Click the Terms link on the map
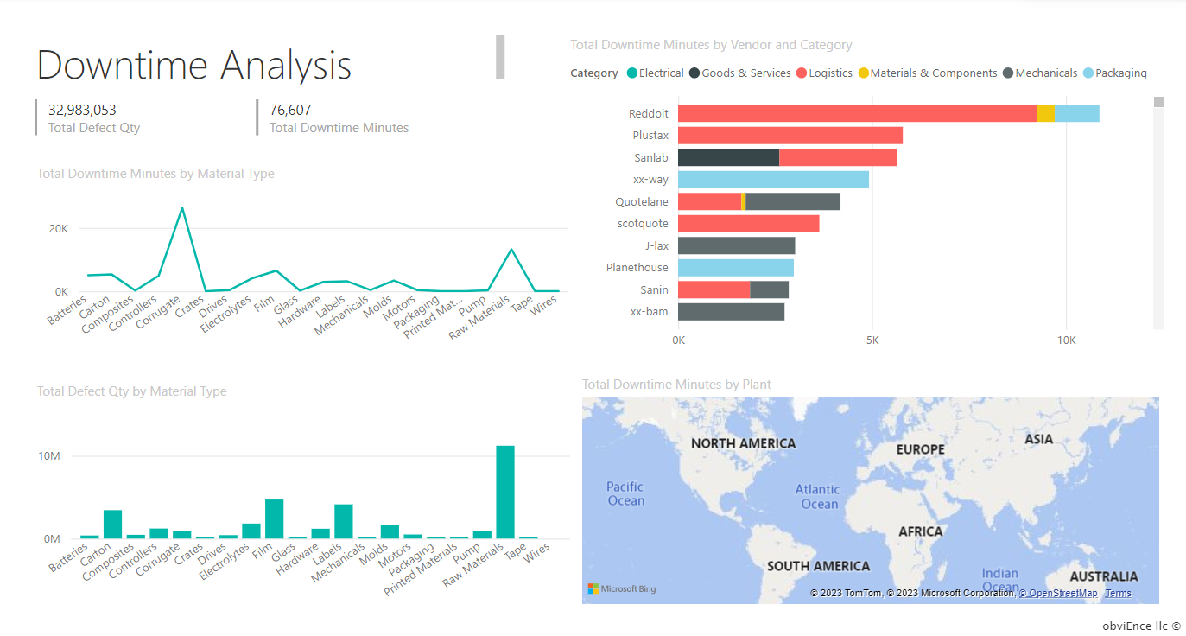 pos(1118,593)
